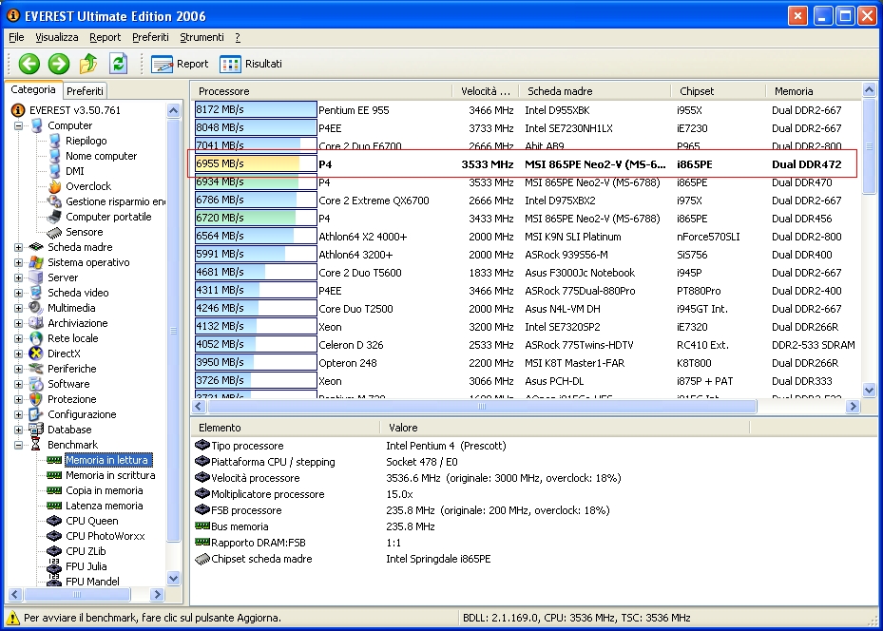Click the Multimedia speaker icon

(x=36, y=308)
